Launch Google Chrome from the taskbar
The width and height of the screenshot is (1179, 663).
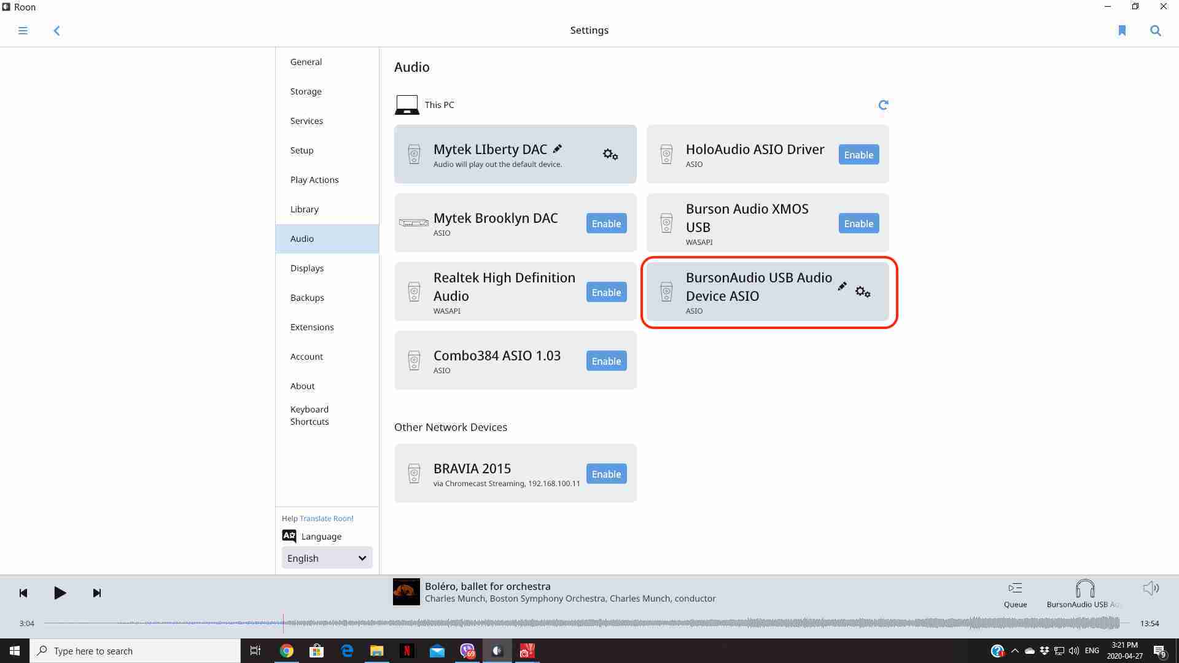(x=287, y=651)
